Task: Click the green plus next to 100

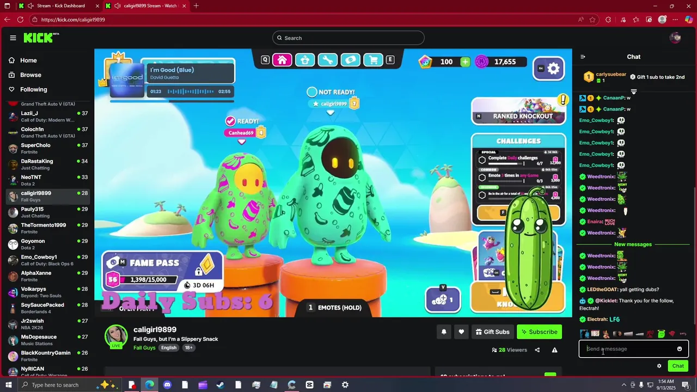Action: [465, 62]
